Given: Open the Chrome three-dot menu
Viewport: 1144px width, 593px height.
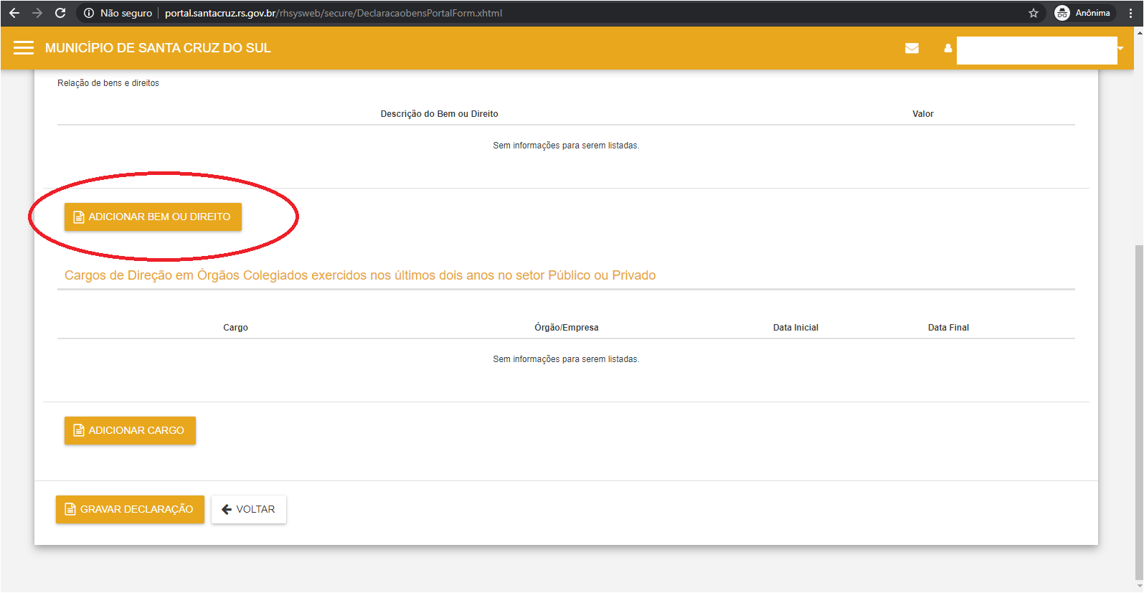Looking at the screenshot, I should 1130,13.
